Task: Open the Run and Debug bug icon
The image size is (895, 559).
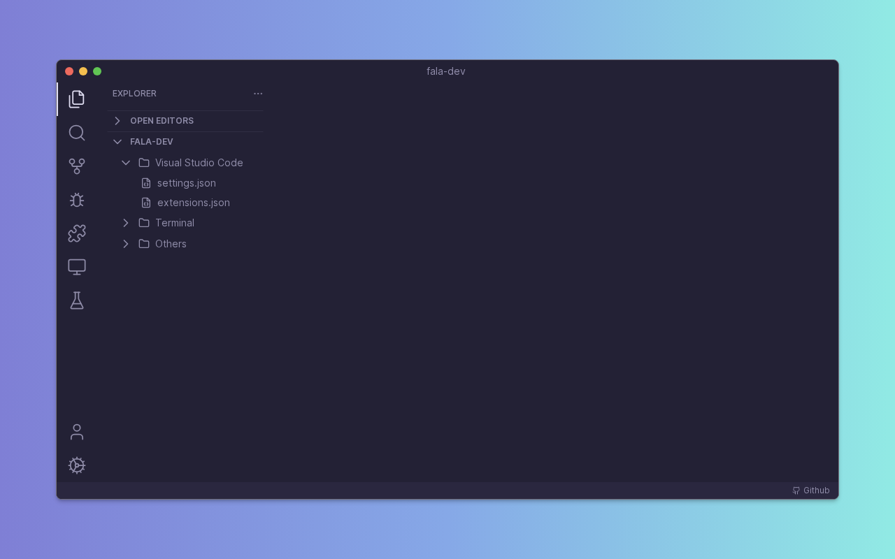Action: 77,200
